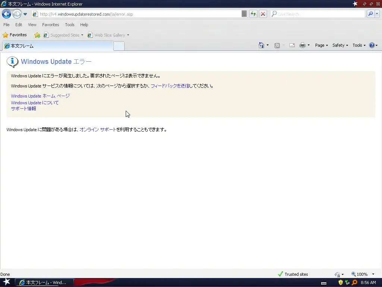Open the Windows Update について link
382x287 pixels.
pos(35,103)
